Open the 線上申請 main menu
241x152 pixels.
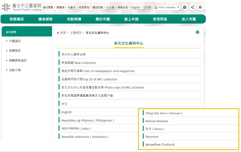(x=131, y=19)
